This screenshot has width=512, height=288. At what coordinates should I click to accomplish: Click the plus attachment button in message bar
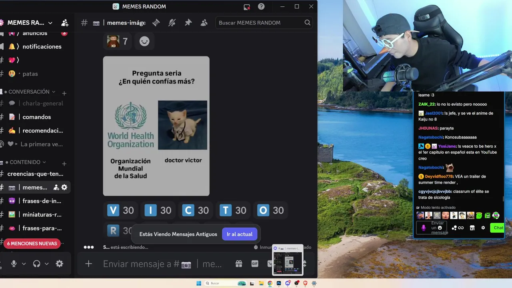pos(89,264)
